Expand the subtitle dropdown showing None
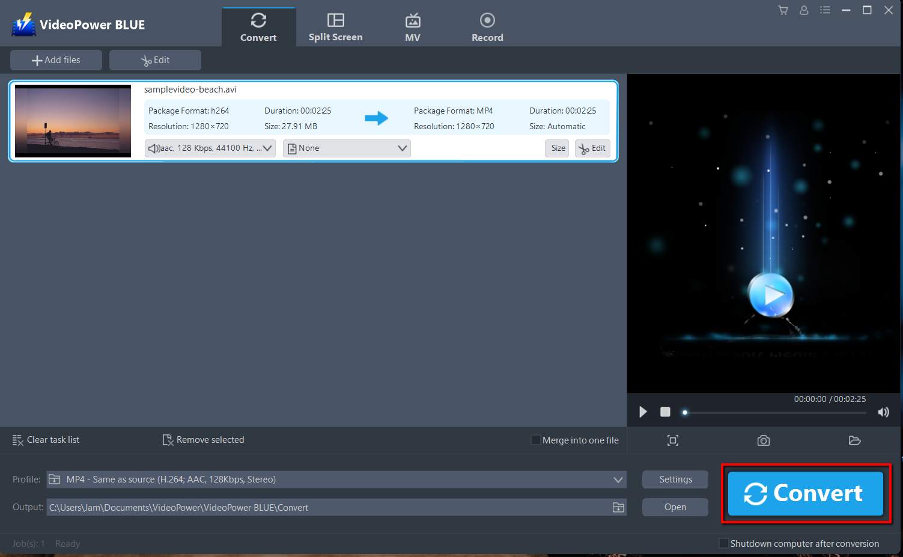This screenshot has height=557, width=903. [346, 148]
